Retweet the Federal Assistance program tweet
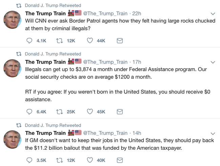220x166 pixels. click(x=59, y=112)
